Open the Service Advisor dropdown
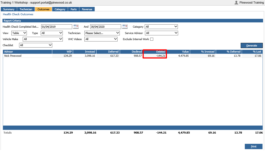 click(x=162, y=33)
